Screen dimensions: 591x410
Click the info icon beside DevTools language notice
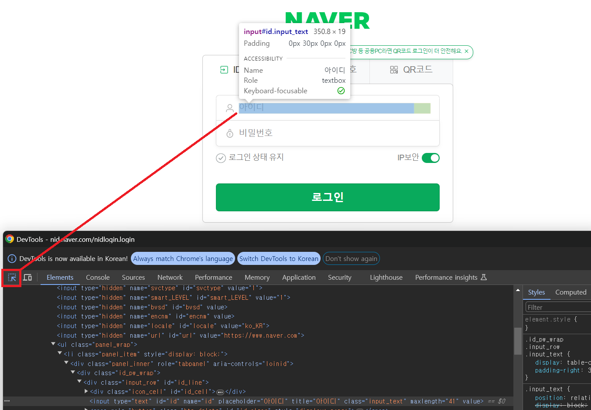tap(12, 259)
